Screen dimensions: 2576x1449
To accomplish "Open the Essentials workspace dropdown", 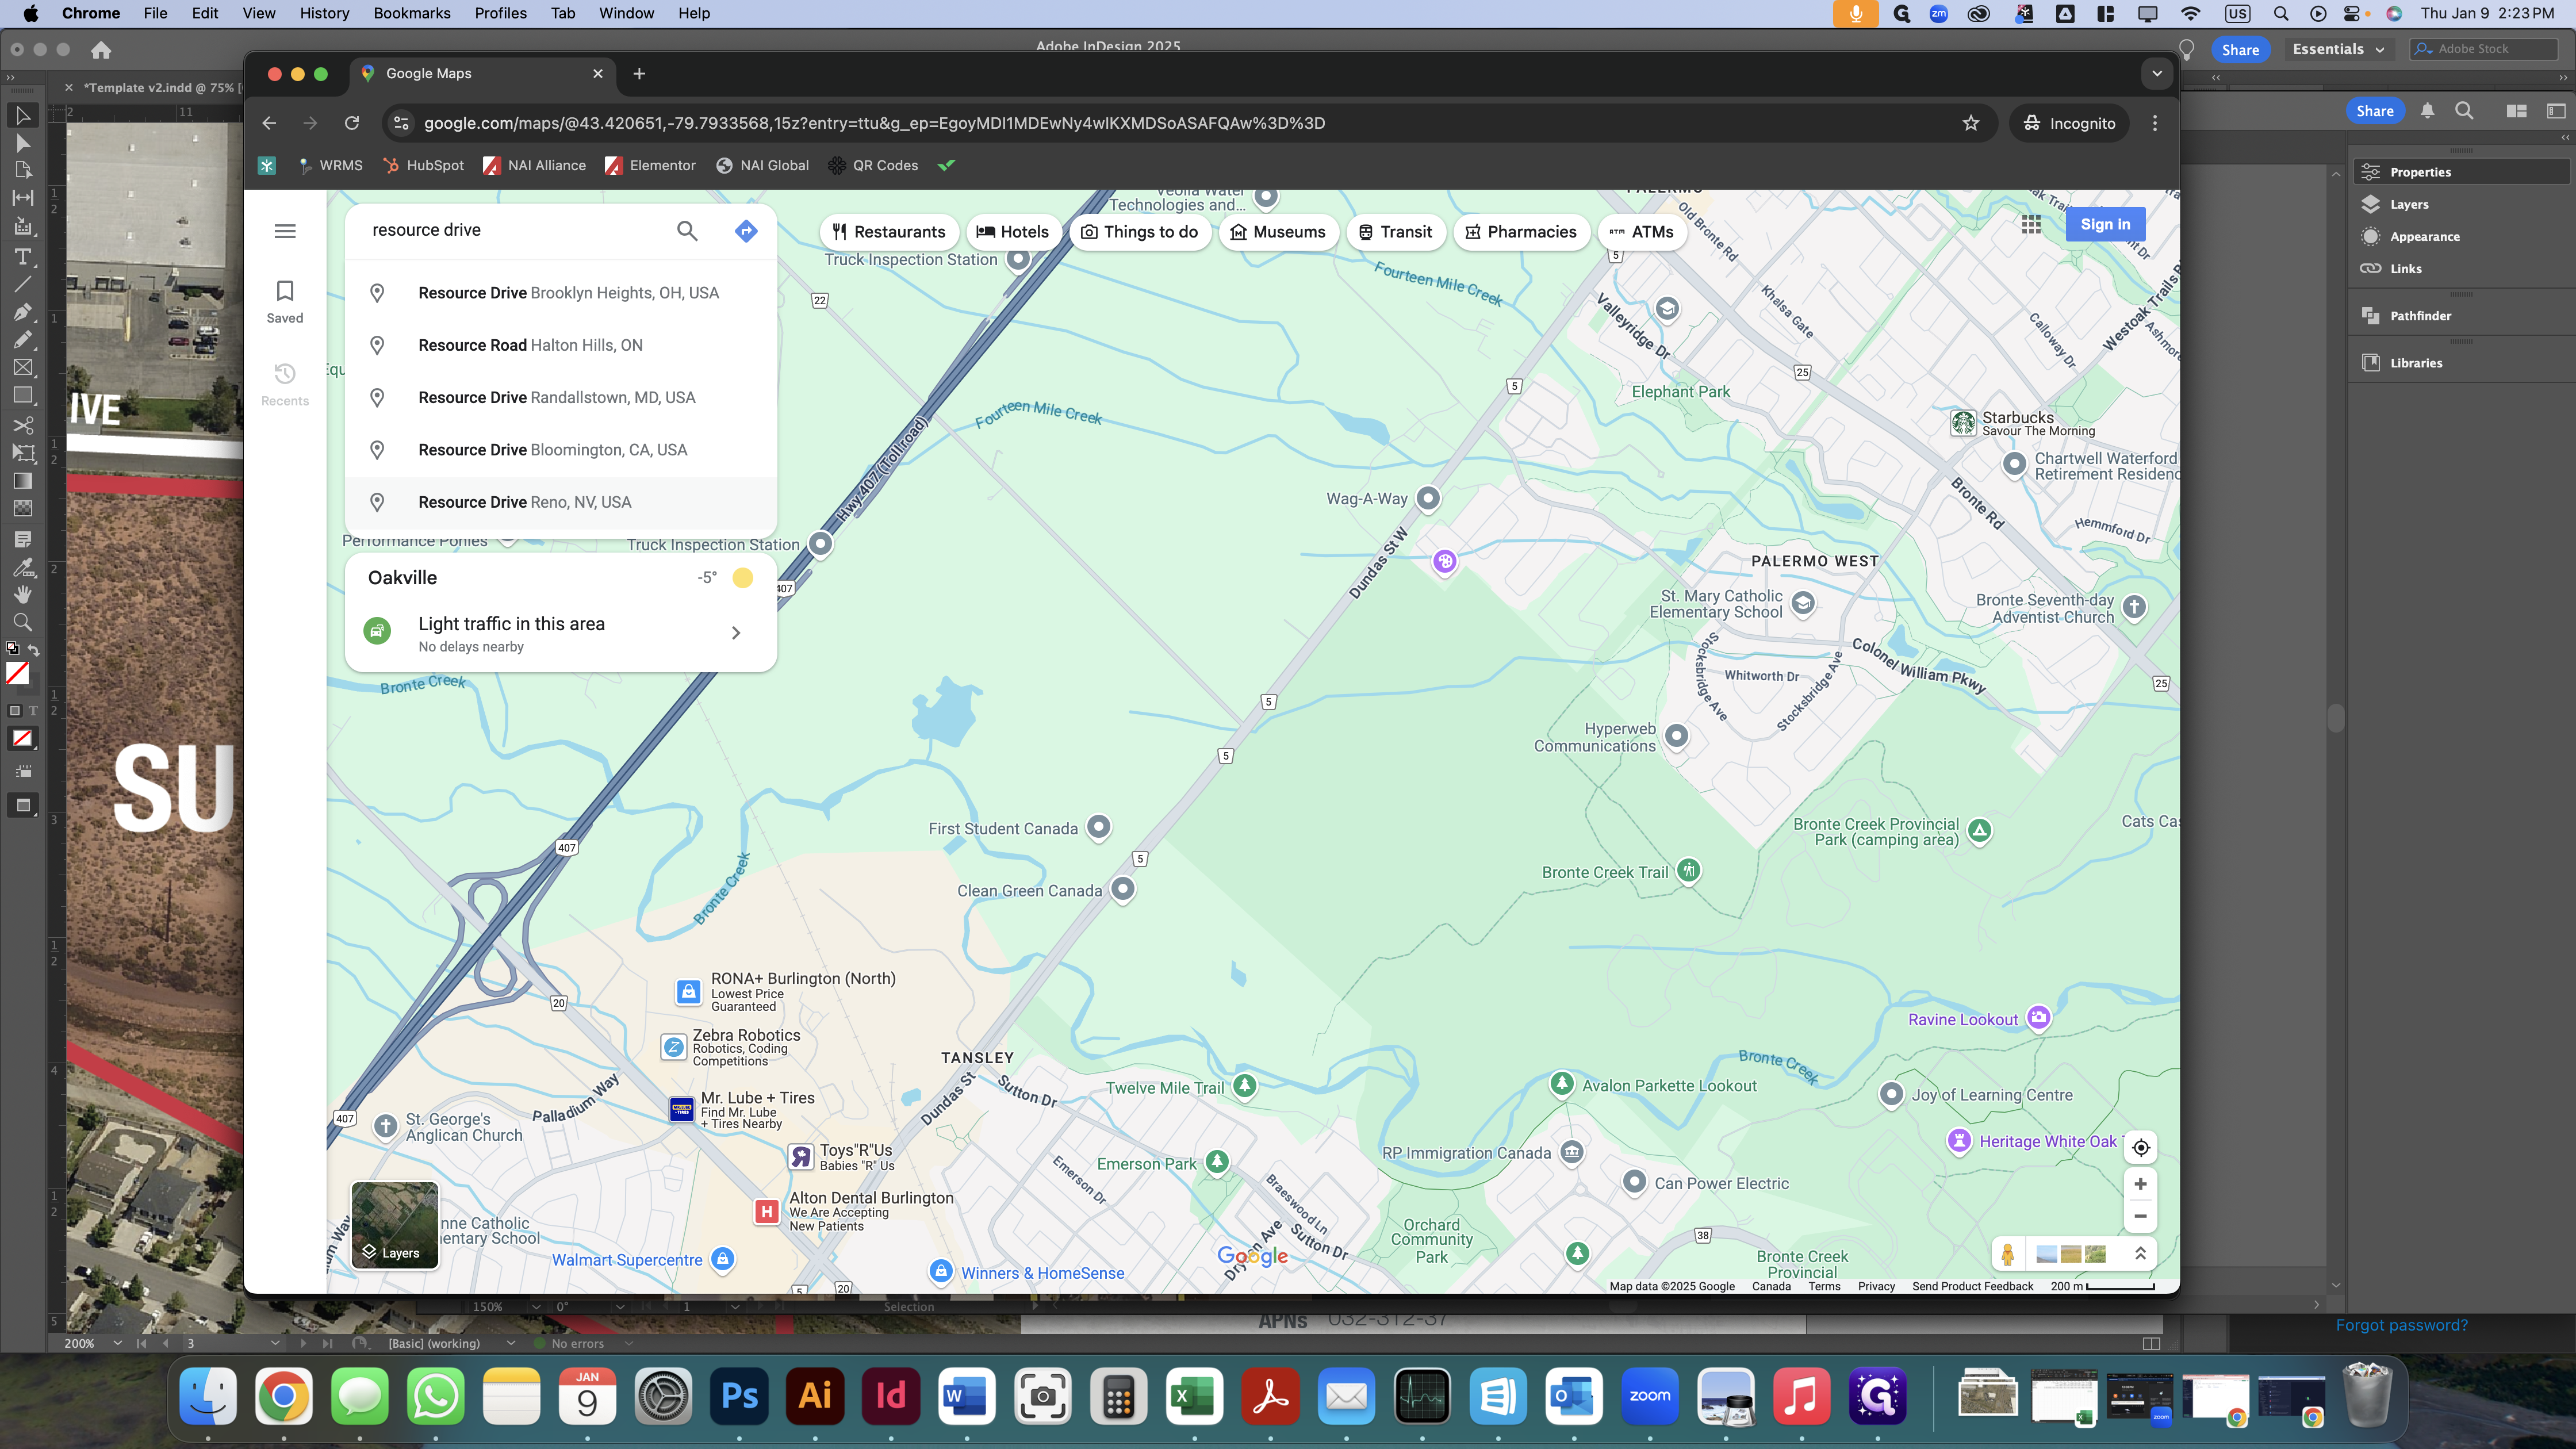I will (x=2338, y=49).
